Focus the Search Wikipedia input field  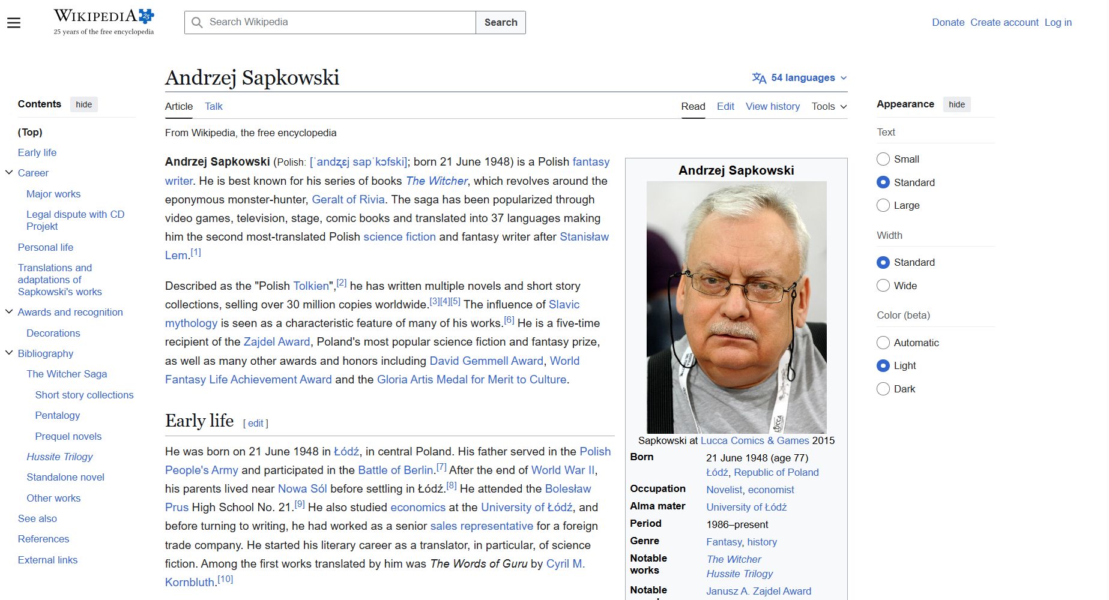click(330, 22)
